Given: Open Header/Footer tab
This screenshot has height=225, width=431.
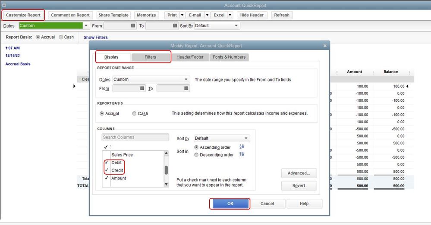Looking at the screenshot, I should tap(190, 57).
